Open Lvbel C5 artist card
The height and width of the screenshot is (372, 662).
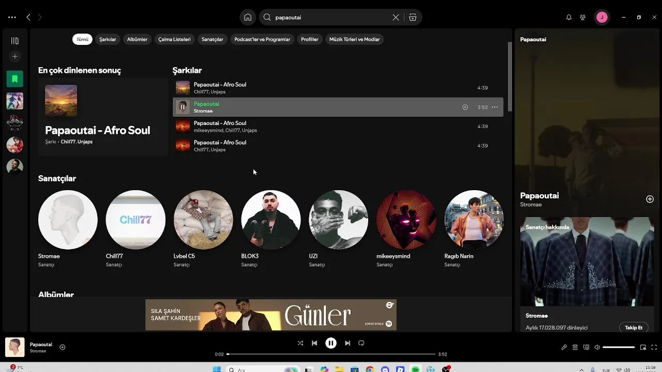[203, 229]
